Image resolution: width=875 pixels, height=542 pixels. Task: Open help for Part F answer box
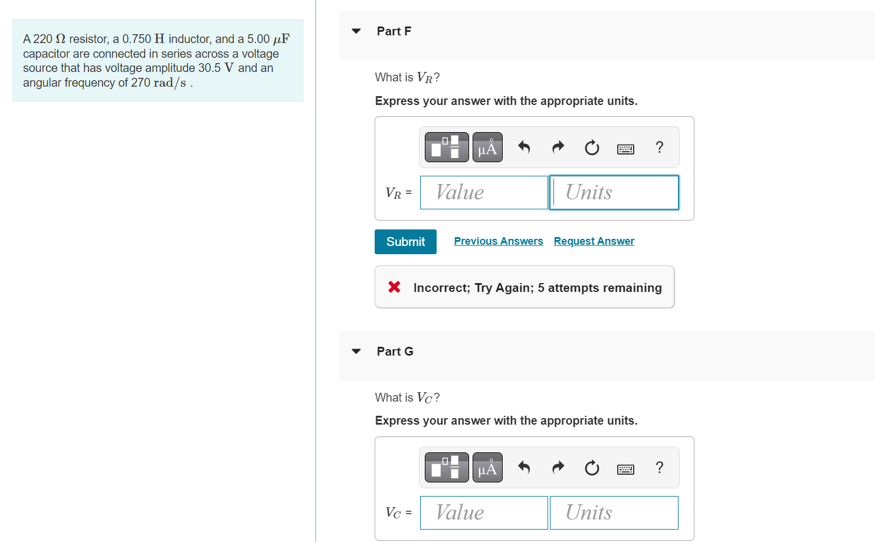(660, 147)
